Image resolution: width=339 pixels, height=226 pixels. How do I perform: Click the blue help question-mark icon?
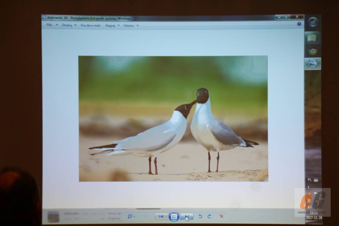pyautogui.click(x=299, y=24)
